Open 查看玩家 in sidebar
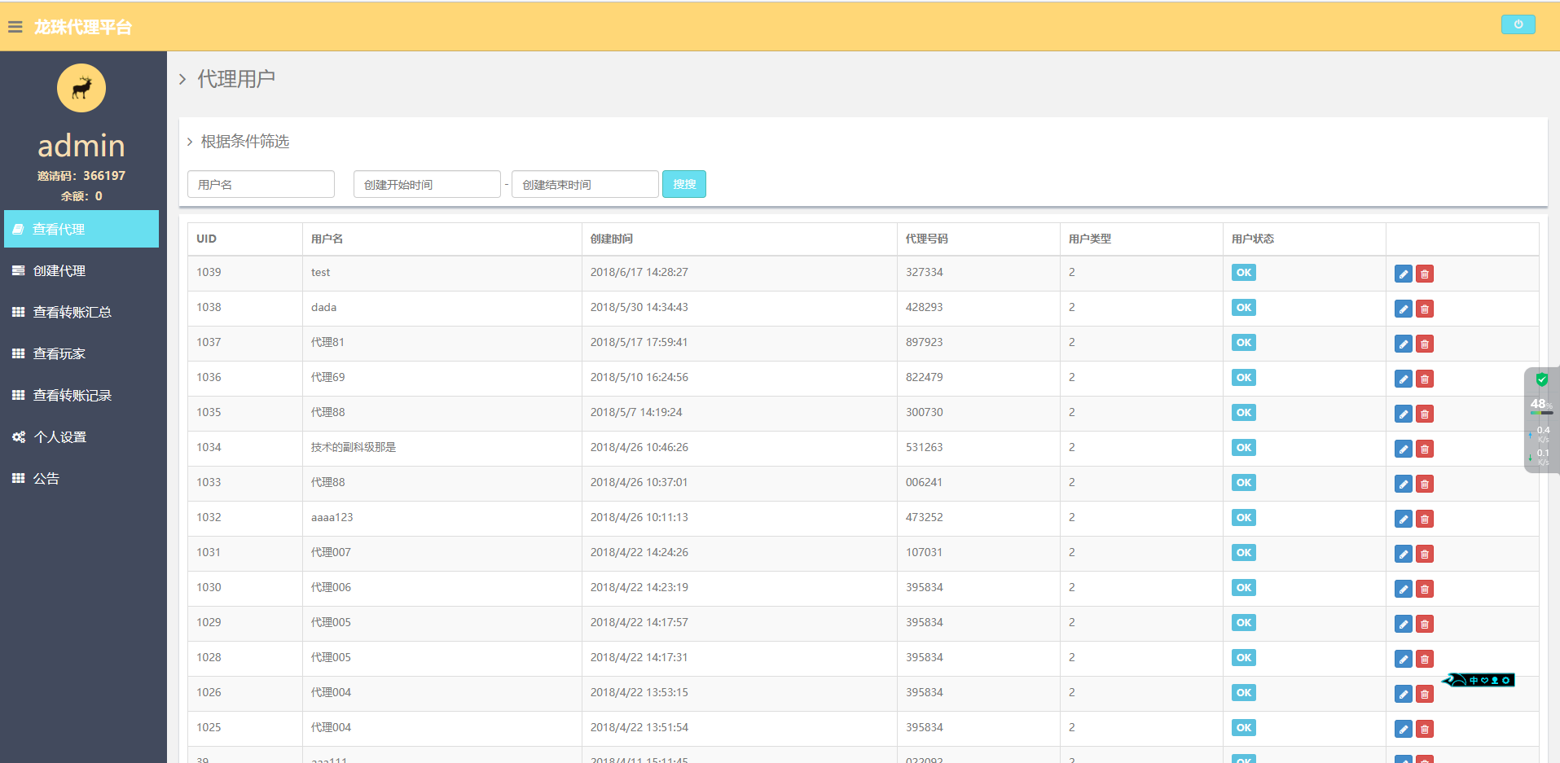 pyautogui.click(x=81, y=353)
